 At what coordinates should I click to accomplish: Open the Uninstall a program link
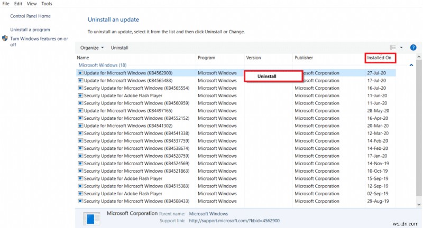tap(30, 30)
